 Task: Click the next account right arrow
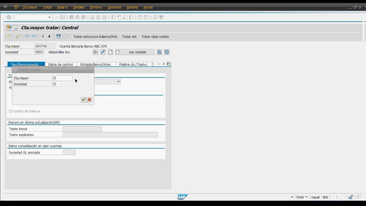[49, 36]
